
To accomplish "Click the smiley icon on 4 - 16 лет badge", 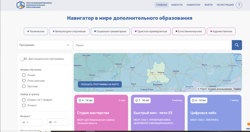I will (80, 100).
